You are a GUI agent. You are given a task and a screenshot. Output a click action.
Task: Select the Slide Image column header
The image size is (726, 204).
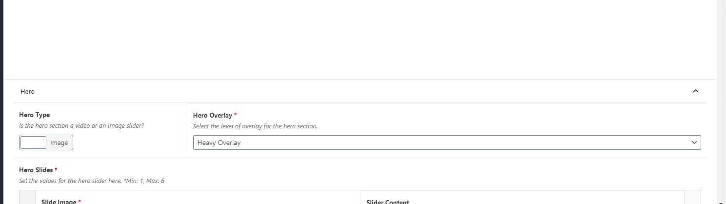[59, 201]
